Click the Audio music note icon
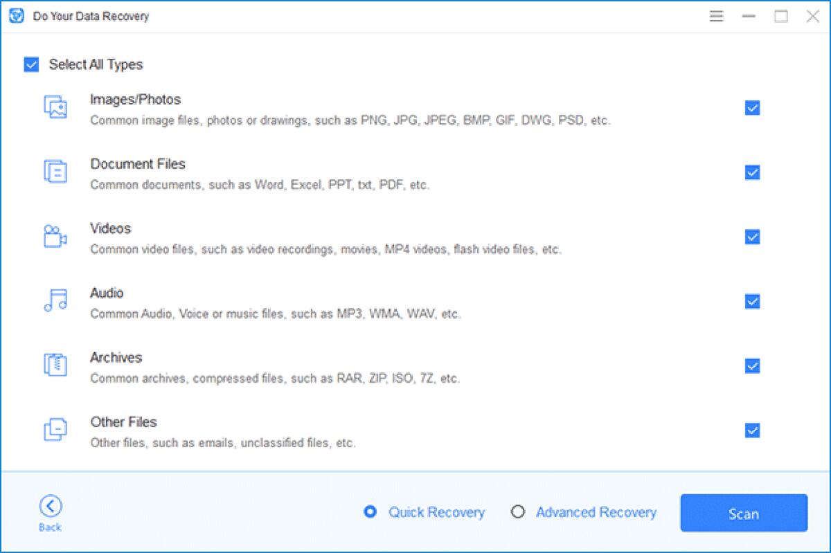Screen dimensions: 831x553 pyautogui.click(x=55, y=302)
